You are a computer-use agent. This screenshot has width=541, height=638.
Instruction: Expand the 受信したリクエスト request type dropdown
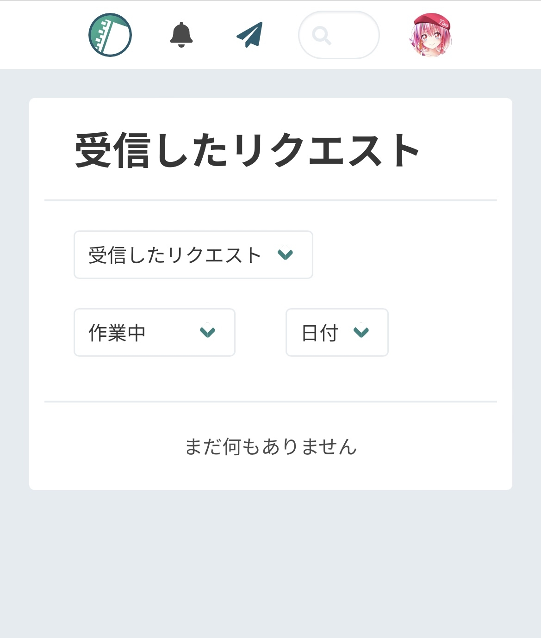[193, 255]
